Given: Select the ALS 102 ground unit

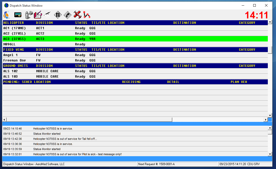Looking at the screenshot, I should (x=135, y=71).
